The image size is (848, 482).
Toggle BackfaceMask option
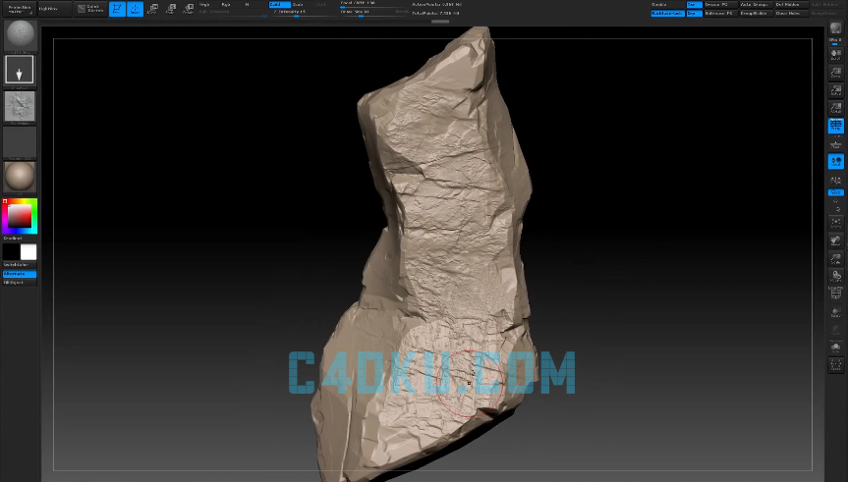[667, 13]
